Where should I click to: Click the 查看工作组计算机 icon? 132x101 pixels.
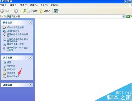[x=4, y=44]
